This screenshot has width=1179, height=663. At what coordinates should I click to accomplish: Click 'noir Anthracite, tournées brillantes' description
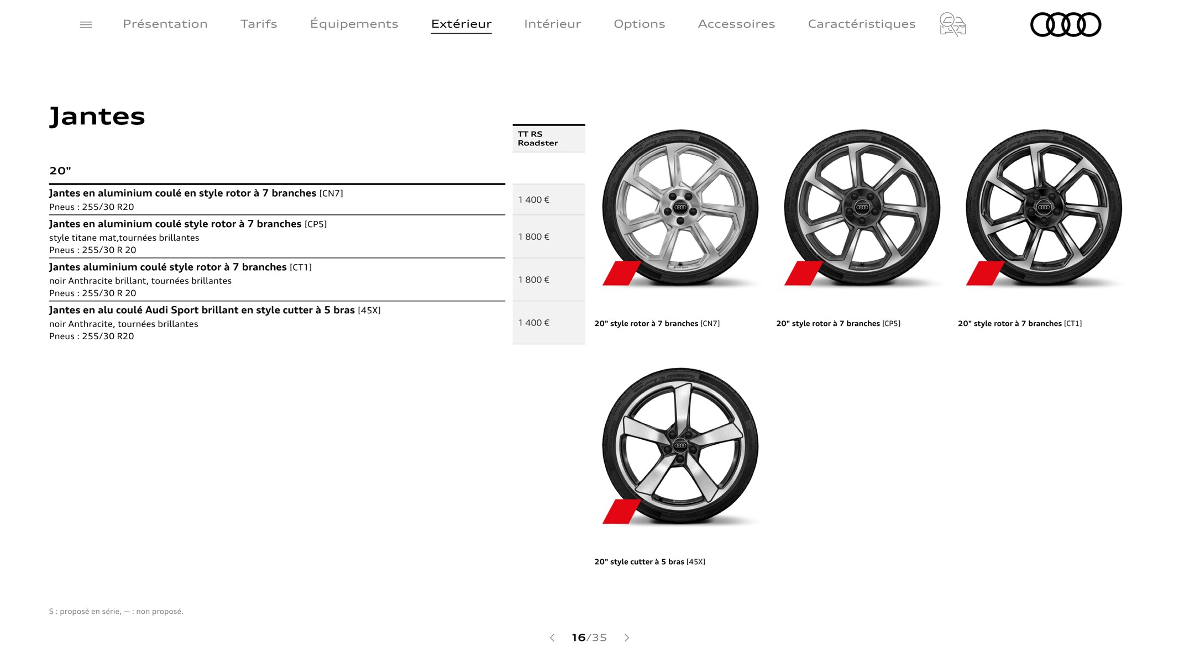point(123,324)
